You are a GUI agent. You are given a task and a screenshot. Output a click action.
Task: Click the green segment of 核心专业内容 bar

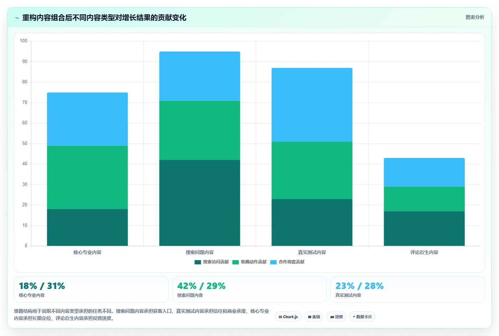(x=87, y=177)
